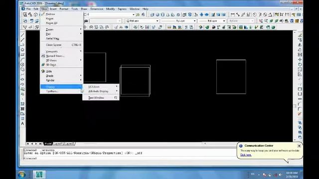Follow the Click here link in Communication Center

[x=246, y=155]
